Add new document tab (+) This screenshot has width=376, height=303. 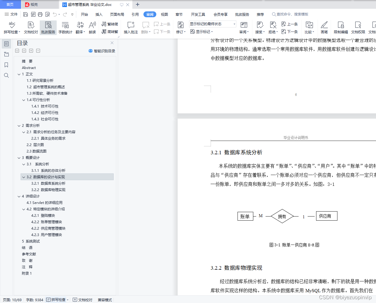pyautogui.click(x=138, y=4)
